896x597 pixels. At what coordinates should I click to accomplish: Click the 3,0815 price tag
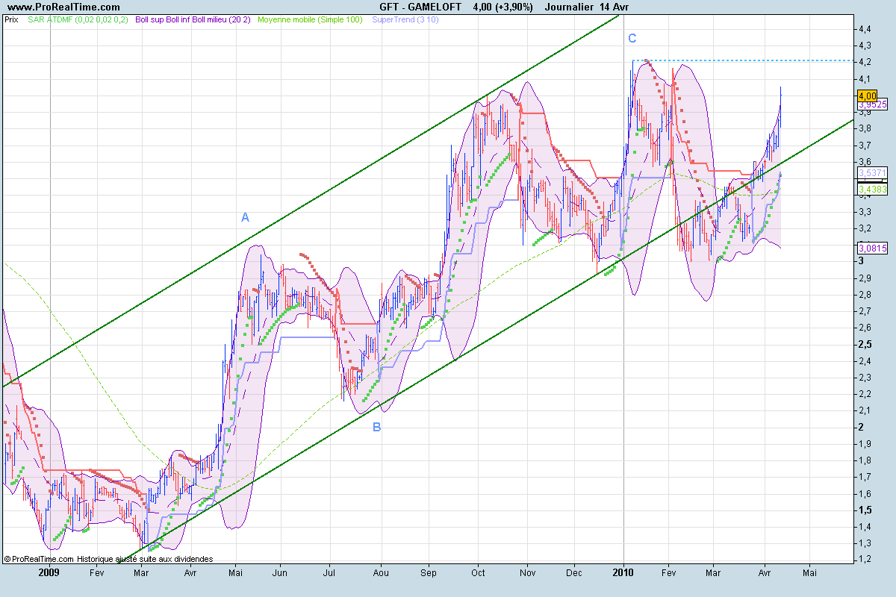click(872, 249)
